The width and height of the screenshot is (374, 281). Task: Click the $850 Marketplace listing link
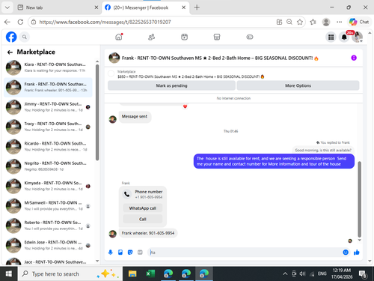[x=191, y=76]
